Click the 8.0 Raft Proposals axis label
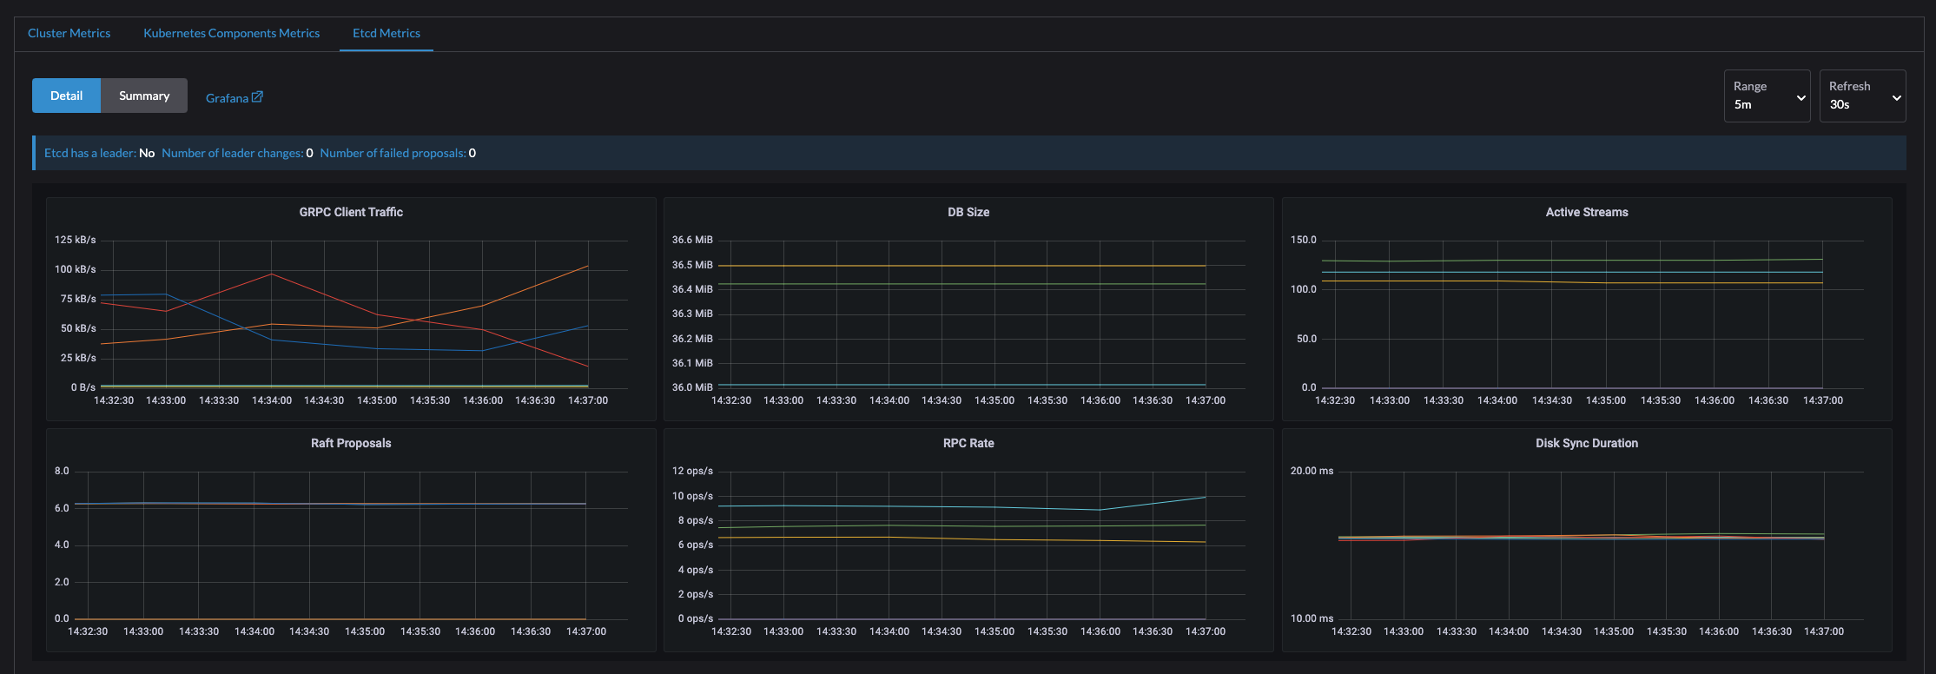This screenshot has height=674, width=1936. pyautogui.click(x=62, y=471)
